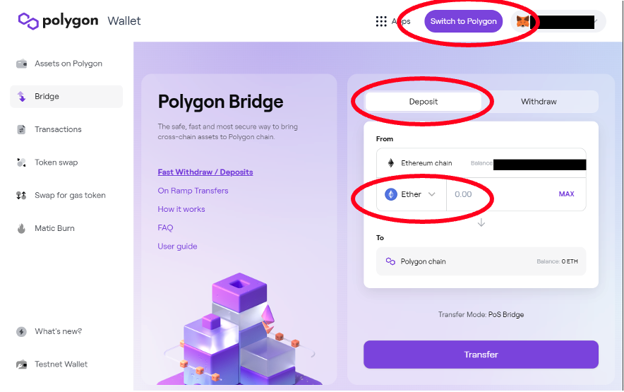The height and width of the screenshot is (392, 624).
Task: Click the Token swap sidebar icon
Action: pos(21,162)
